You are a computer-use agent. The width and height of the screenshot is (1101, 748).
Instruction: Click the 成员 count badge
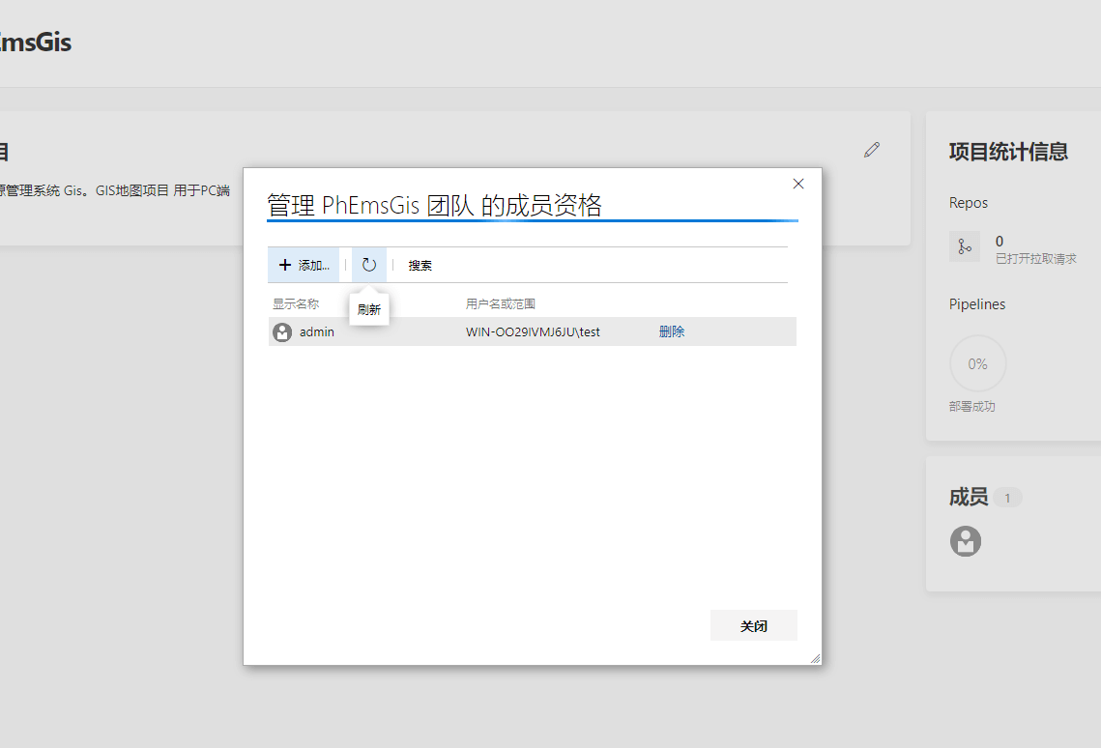tap(1007, 499)
